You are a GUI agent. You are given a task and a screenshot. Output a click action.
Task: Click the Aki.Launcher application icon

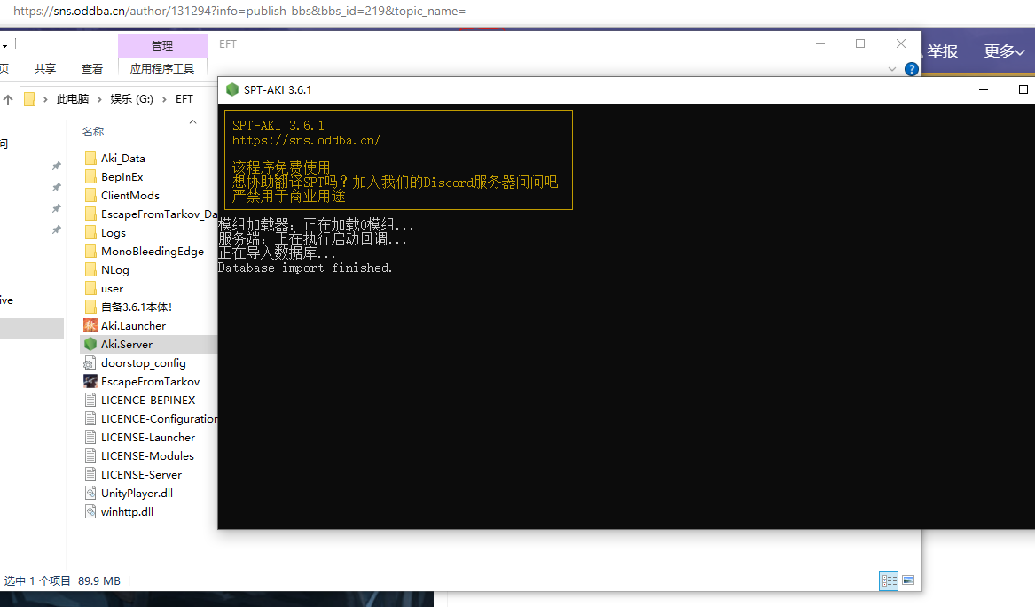90,325
